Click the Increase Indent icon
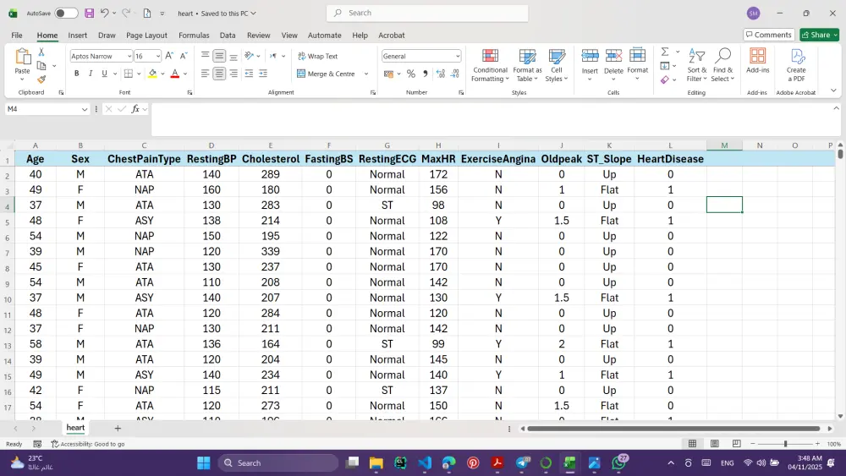Image resolution: width=846 pixels, height=476 pixels. pyautogui.click(x=263, y=74)
